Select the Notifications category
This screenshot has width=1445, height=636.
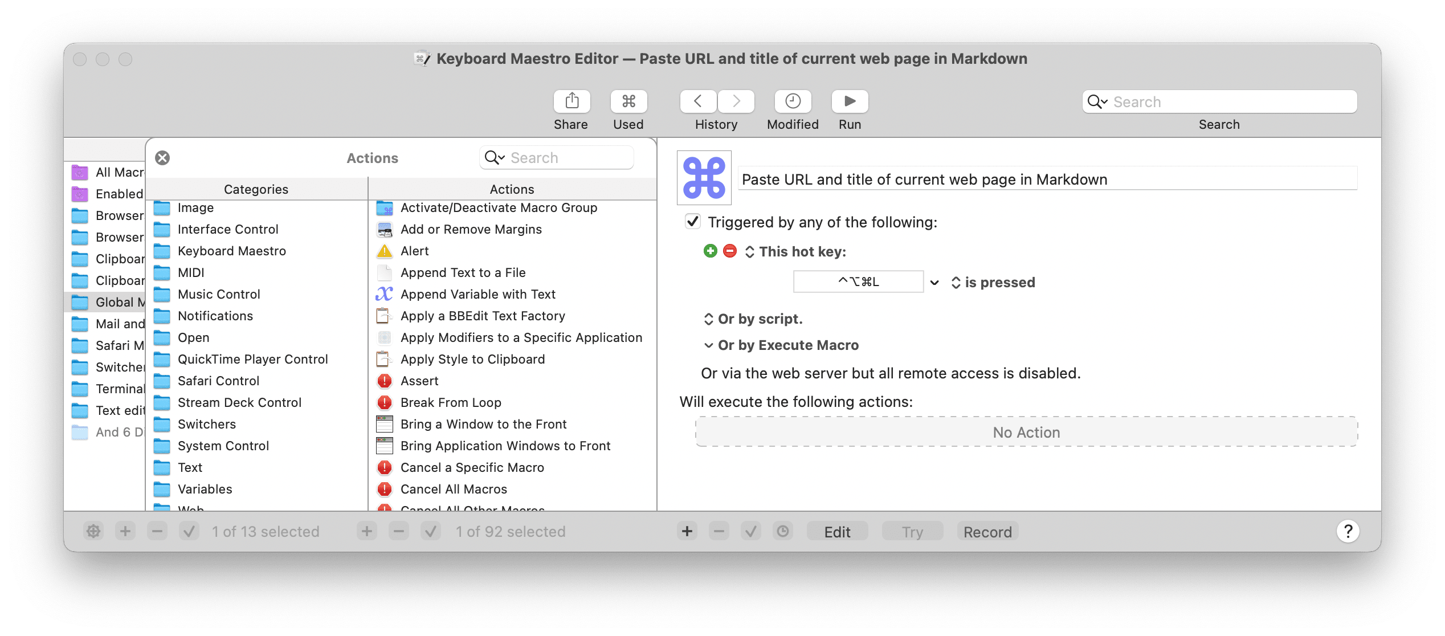coord(256,316)
